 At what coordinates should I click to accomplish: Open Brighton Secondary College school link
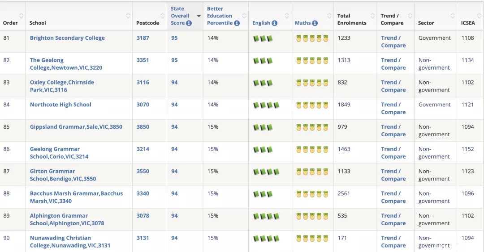pyautogui.click(x=67, y=38)
